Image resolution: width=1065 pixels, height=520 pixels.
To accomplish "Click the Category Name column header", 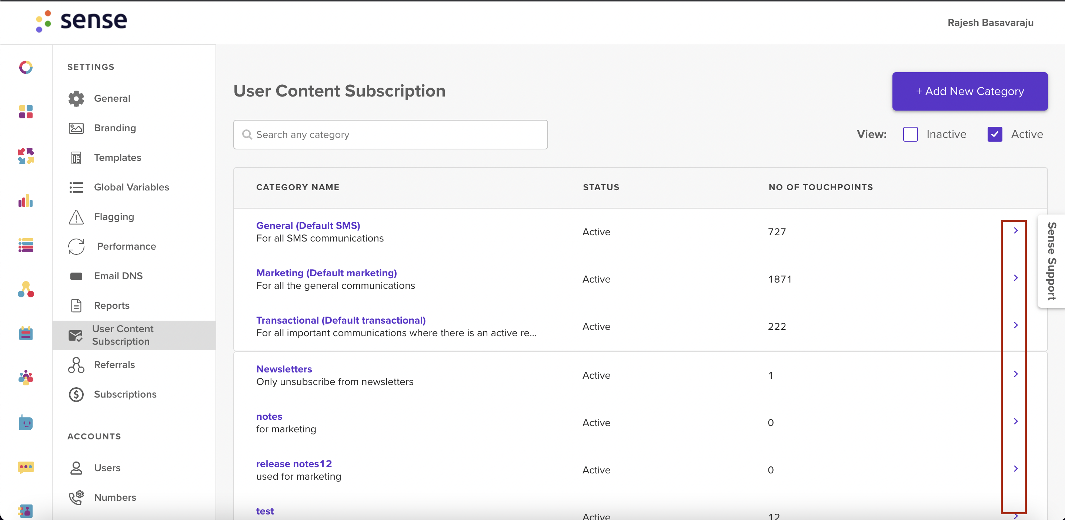I will [x=298, y=188].
